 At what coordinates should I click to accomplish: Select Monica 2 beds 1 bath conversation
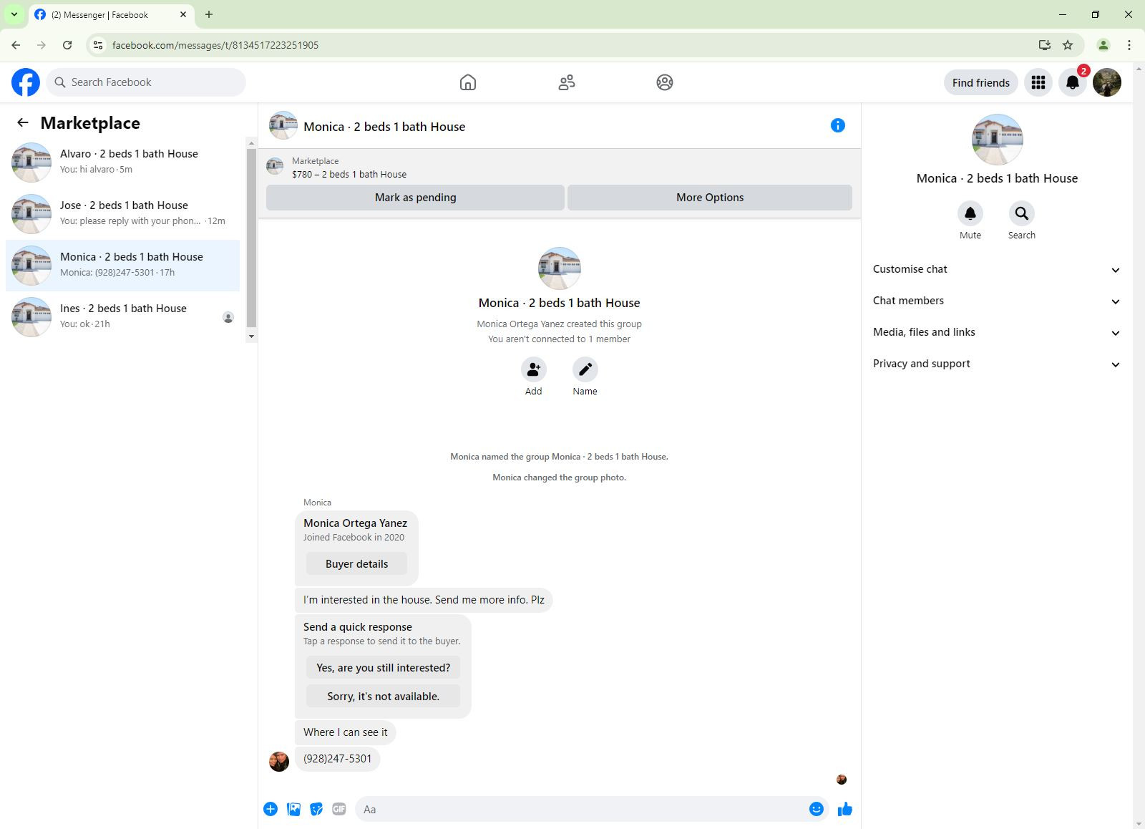123,265
